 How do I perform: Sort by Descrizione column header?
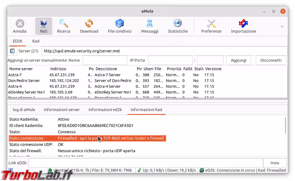click(x=106, y=69)
